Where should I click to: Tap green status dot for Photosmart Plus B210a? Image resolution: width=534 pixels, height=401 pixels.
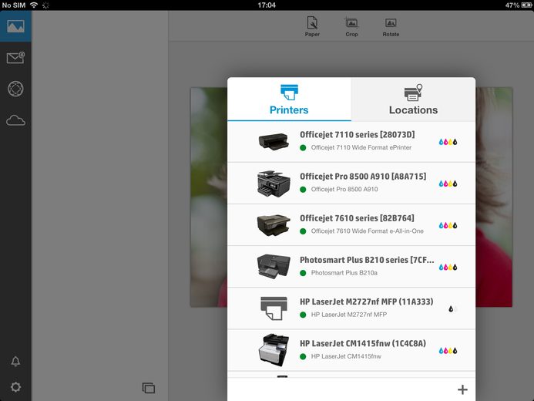[x=303, y=273]
